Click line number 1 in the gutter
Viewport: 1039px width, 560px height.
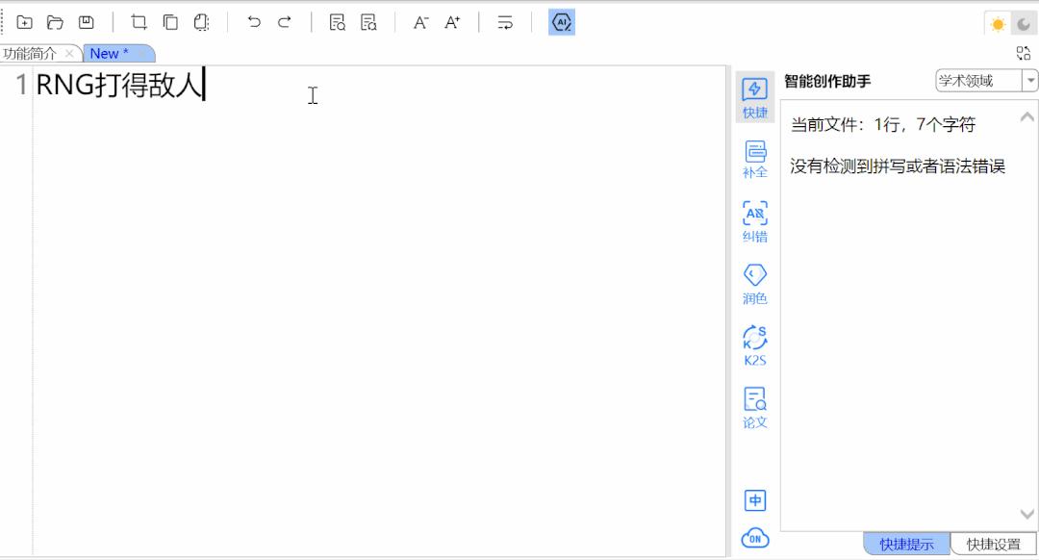click(x=21, y=85)
